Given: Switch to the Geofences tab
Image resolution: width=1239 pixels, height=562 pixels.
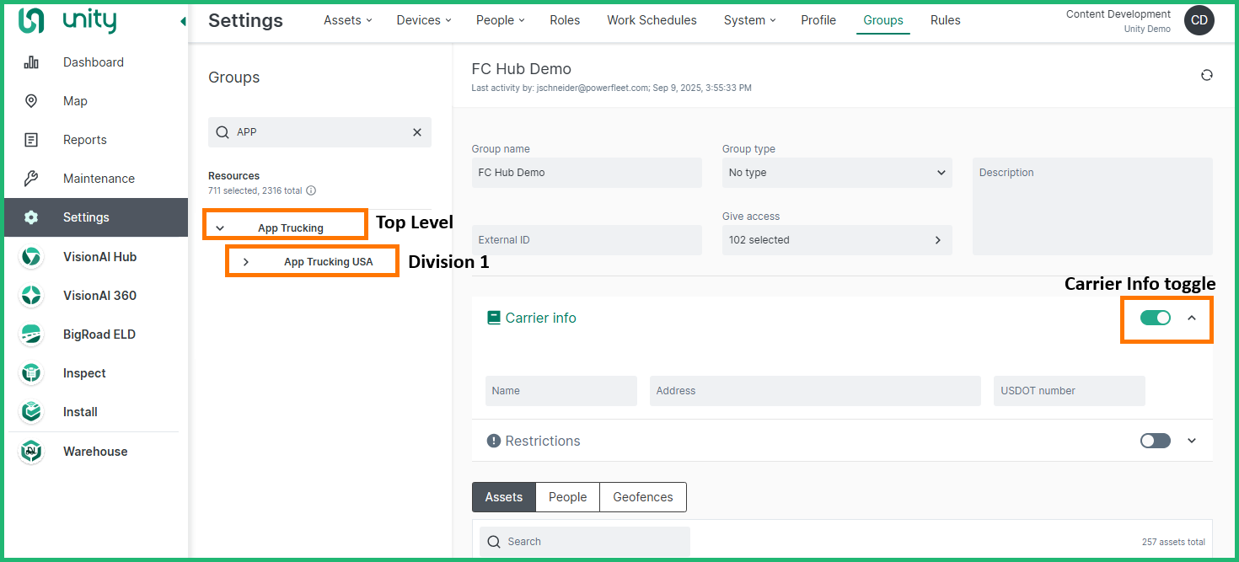Looking at the screenshot, I should tap(642, 497).
